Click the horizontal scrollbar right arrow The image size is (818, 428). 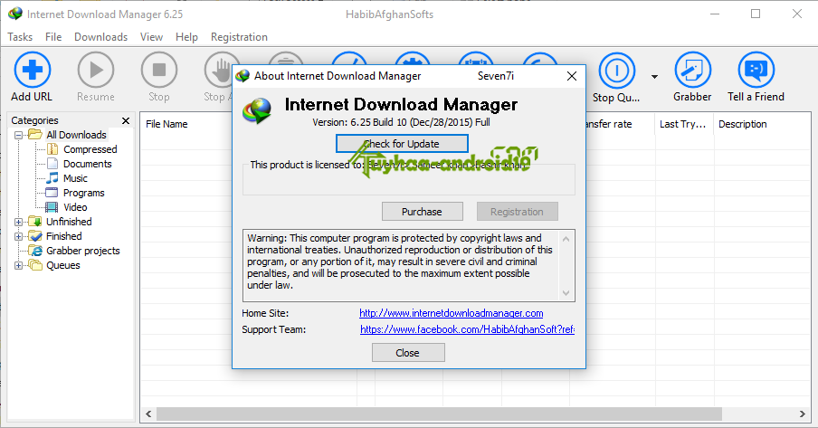803,414
